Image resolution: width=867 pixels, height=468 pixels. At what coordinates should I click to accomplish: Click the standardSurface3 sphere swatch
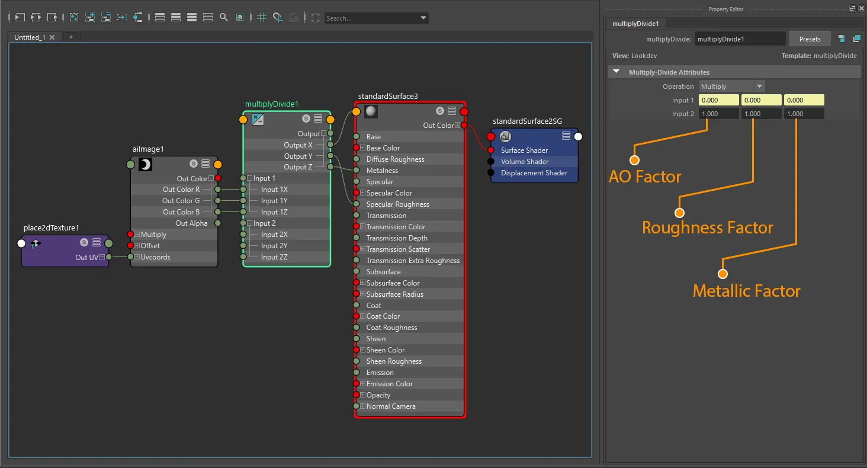coord(371,111)
